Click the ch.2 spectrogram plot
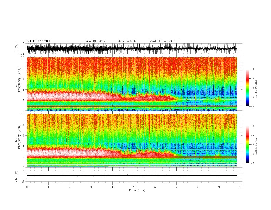Image resolution: width=271 pixels, height=210 pixels. tap(132, 141)
